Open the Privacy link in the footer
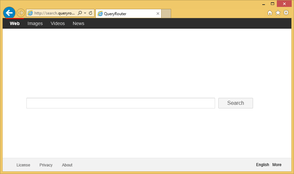This screenshot has height=174, width=294. pos(46,165)
